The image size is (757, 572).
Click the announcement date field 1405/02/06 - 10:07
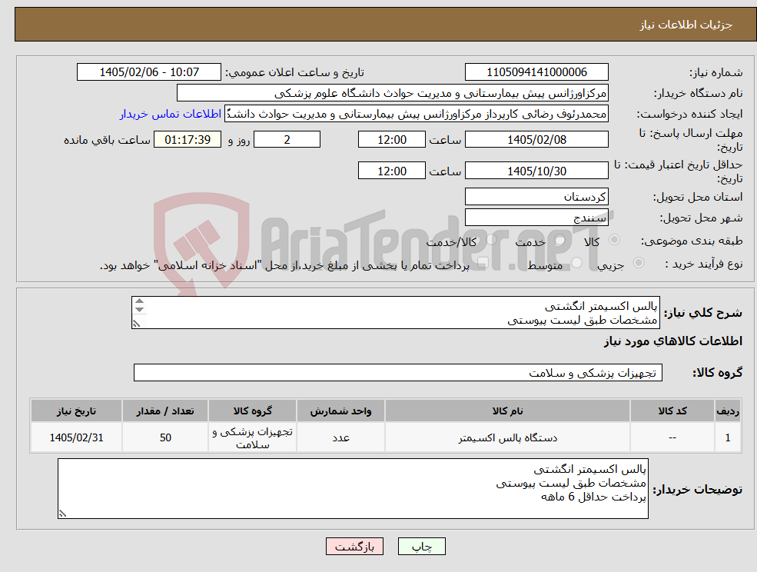148,72
